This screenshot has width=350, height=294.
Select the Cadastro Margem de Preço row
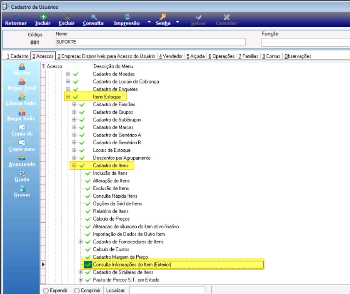tap(120, 257)
